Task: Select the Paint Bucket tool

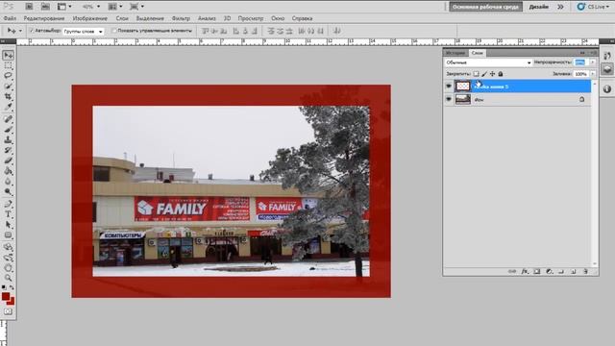Action: (9, 171)
